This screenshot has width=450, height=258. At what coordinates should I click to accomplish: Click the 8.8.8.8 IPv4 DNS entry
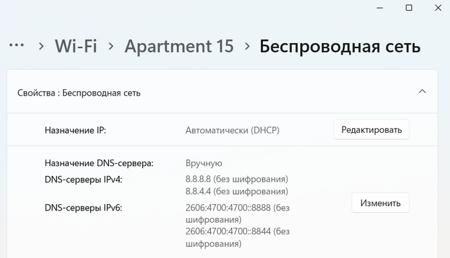pos(237,179)
